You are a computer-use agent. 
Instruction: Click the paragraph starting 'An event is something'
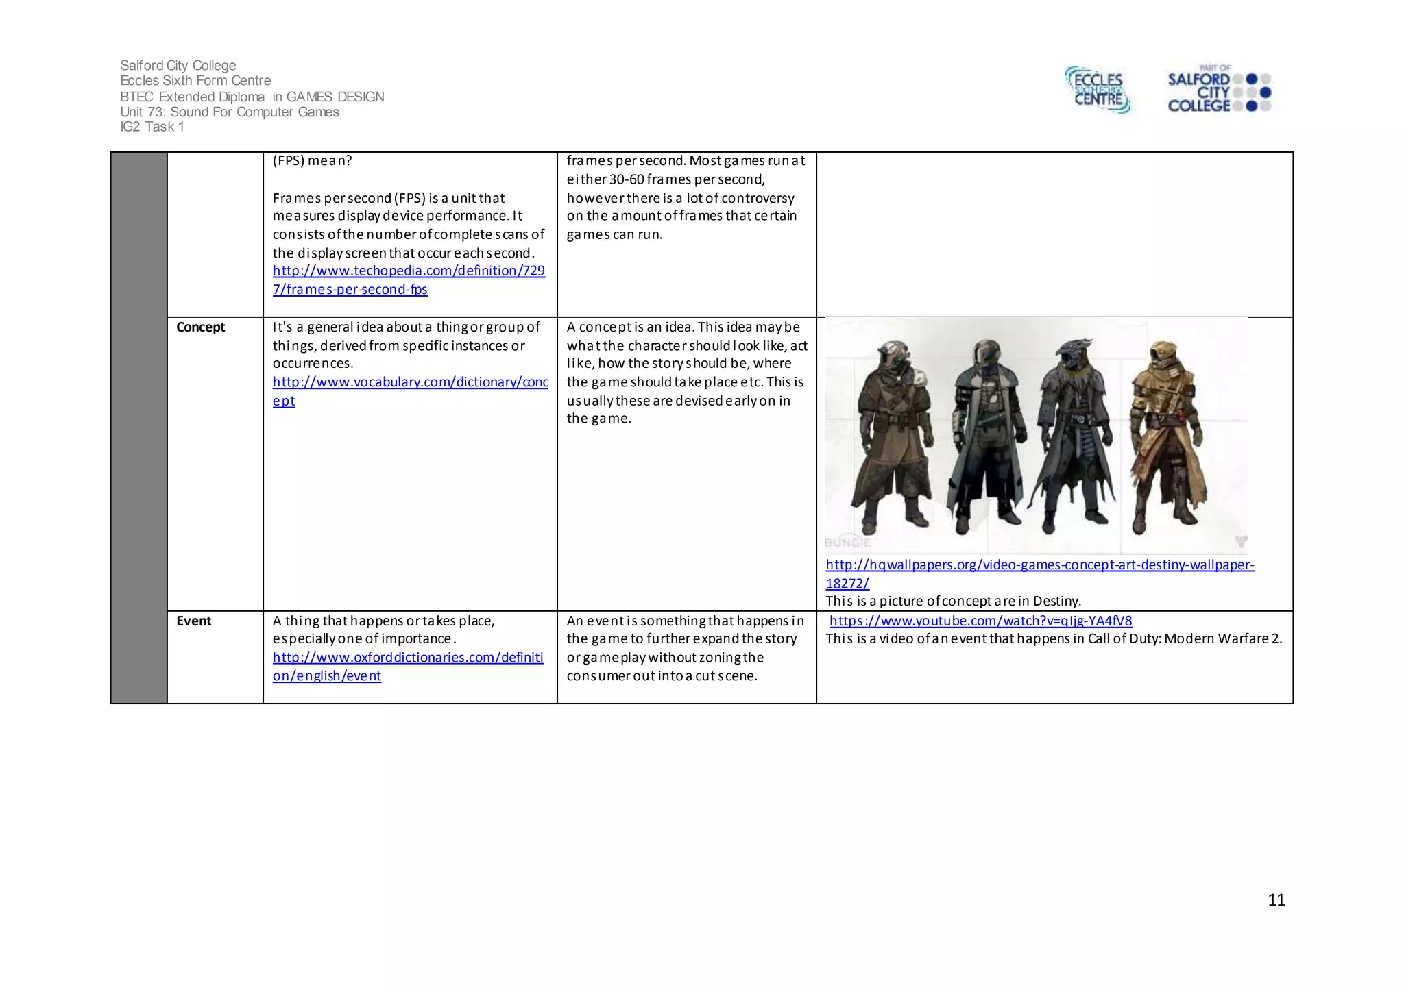coord(686,648)
